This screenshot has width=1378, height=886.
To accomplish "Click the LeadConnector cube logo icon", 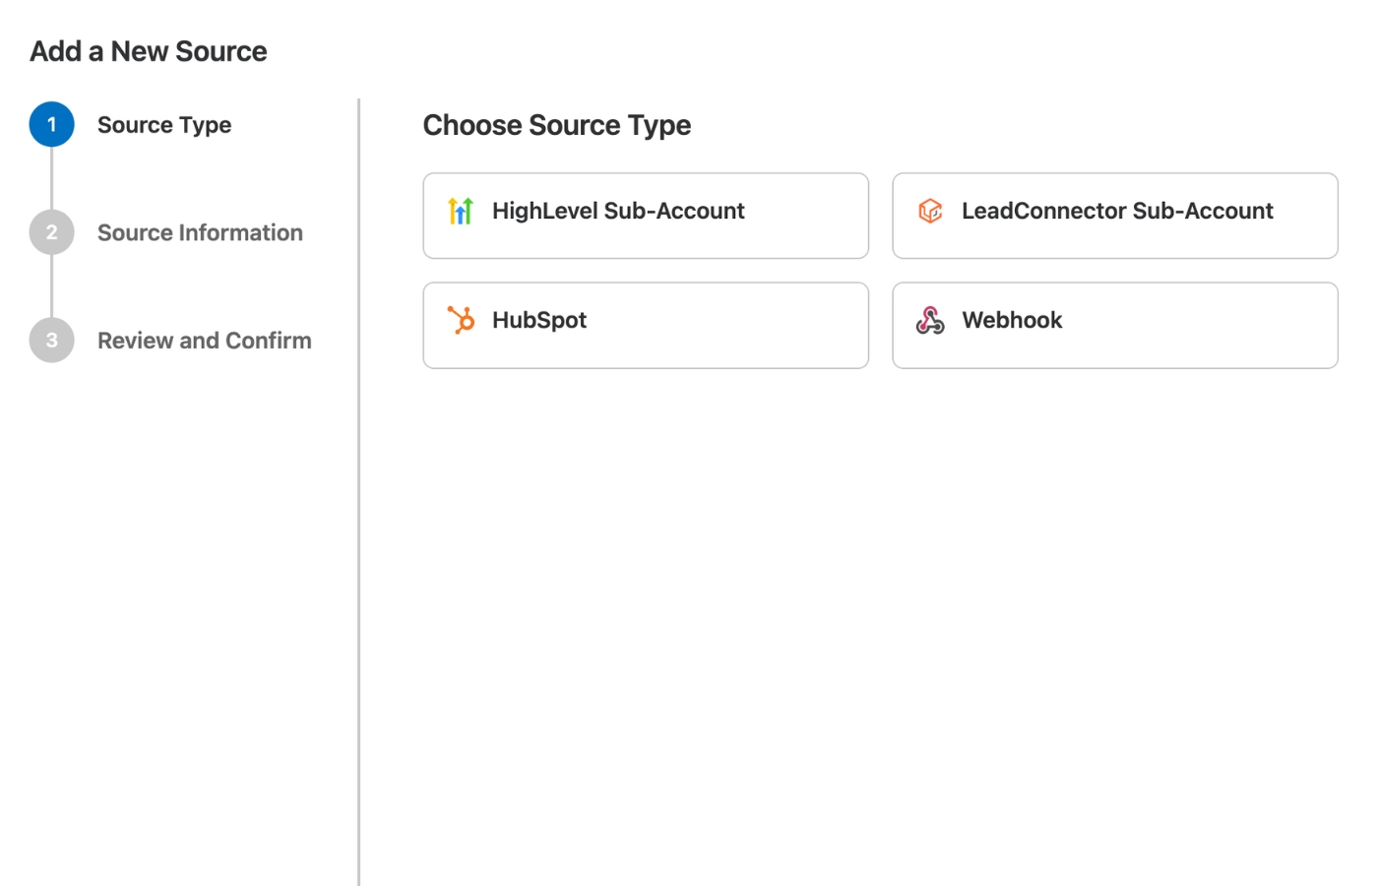I will tap(930, 211).
